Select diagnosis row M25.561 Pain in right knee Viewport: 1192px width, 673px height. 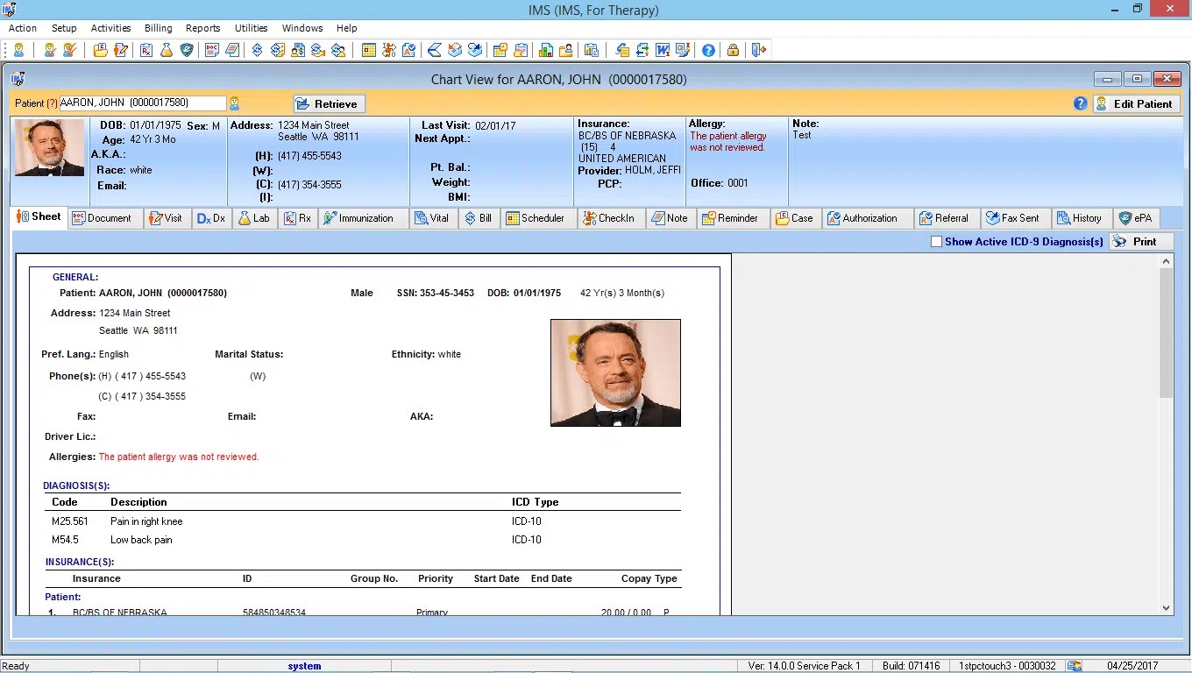[x=363, y=521]
